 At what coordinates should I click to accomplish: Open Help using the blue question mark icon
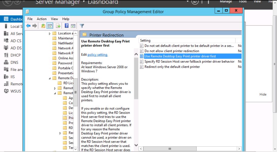click(x=67, y=26)
